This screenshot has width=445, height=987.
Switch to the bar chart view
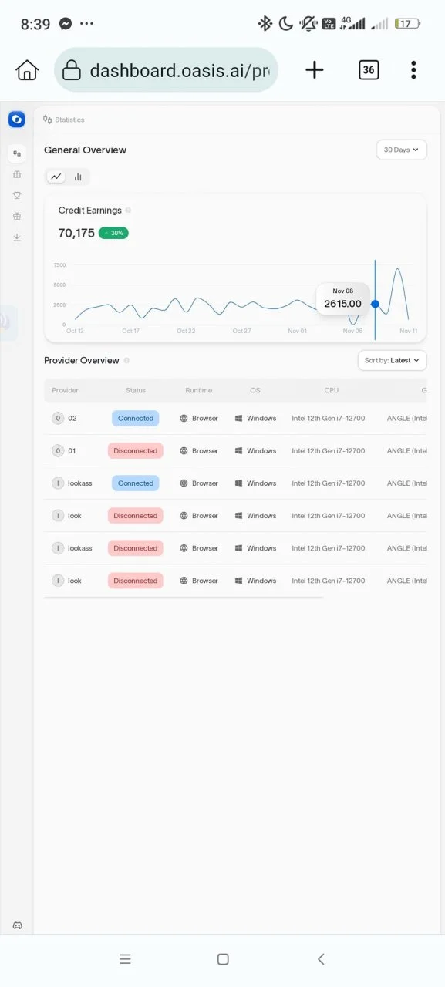[78, 177]
